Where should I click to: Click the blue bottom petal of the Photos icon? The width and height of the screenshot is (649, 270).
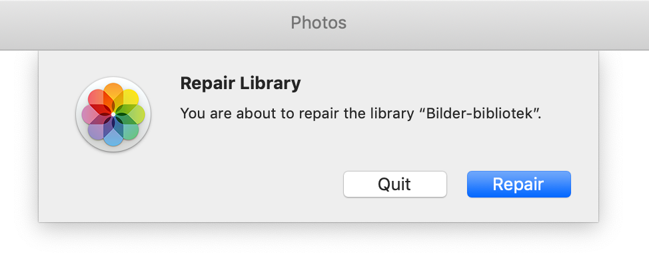[113, 135]
